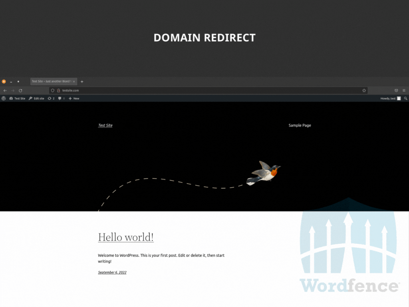Viewport: 409px width, 307px height.
Task: Select the Test Site browser tab
Action: tap(52, 82)
